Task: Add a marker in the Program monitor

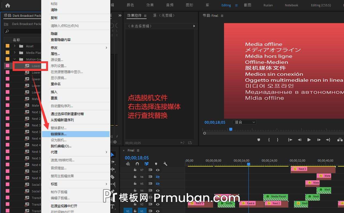Action: pos(259,140)
